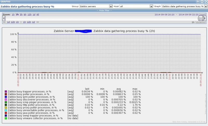Click 'Zabbix busy http poller processes, in %' legend text
208x126 pixels.
(31, 105)
